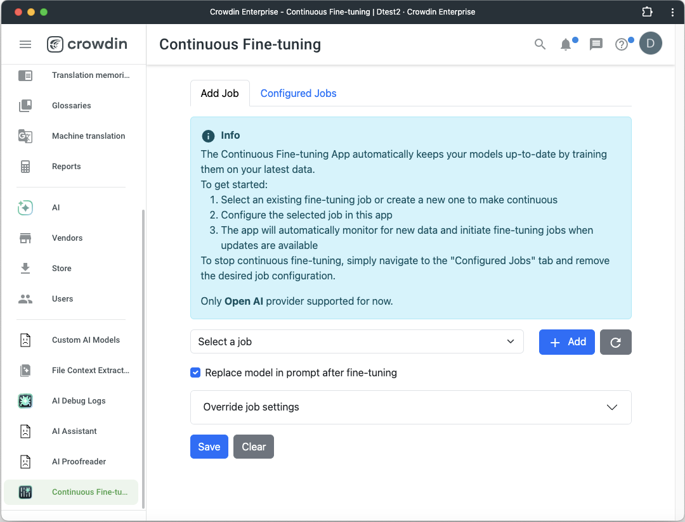Click the Clear button
685x522 pixels.
click(x=254, y=447)
